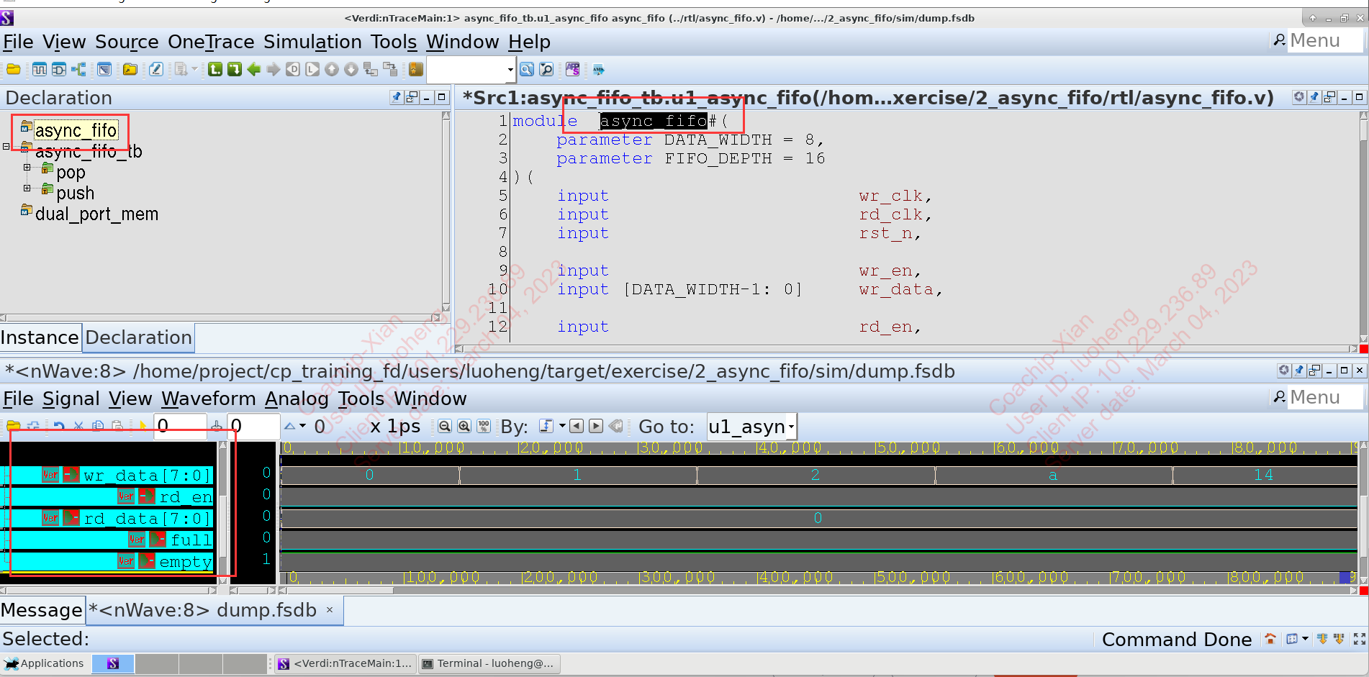
Task: Open the Analog menu in nWave
Action: (297, 399)
